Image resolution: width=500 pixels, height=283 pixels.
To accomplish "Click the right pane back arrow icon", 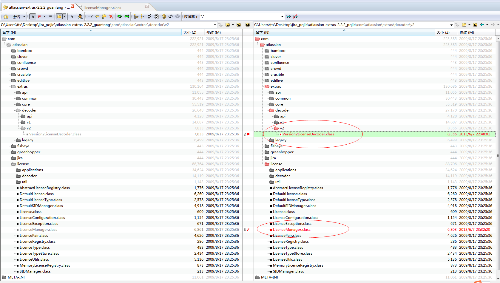I will [482, 25].
